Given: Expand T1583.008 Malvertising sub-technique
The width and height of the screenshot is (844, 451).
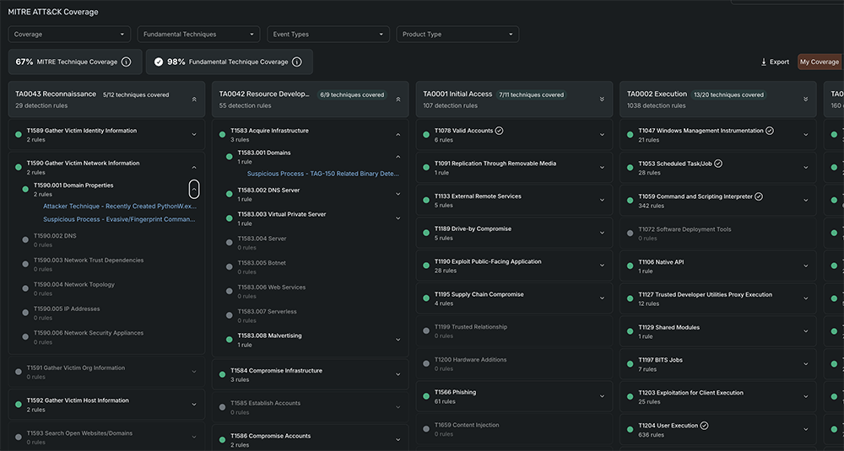Looking at the screenshot, I should tap(398, 340).
